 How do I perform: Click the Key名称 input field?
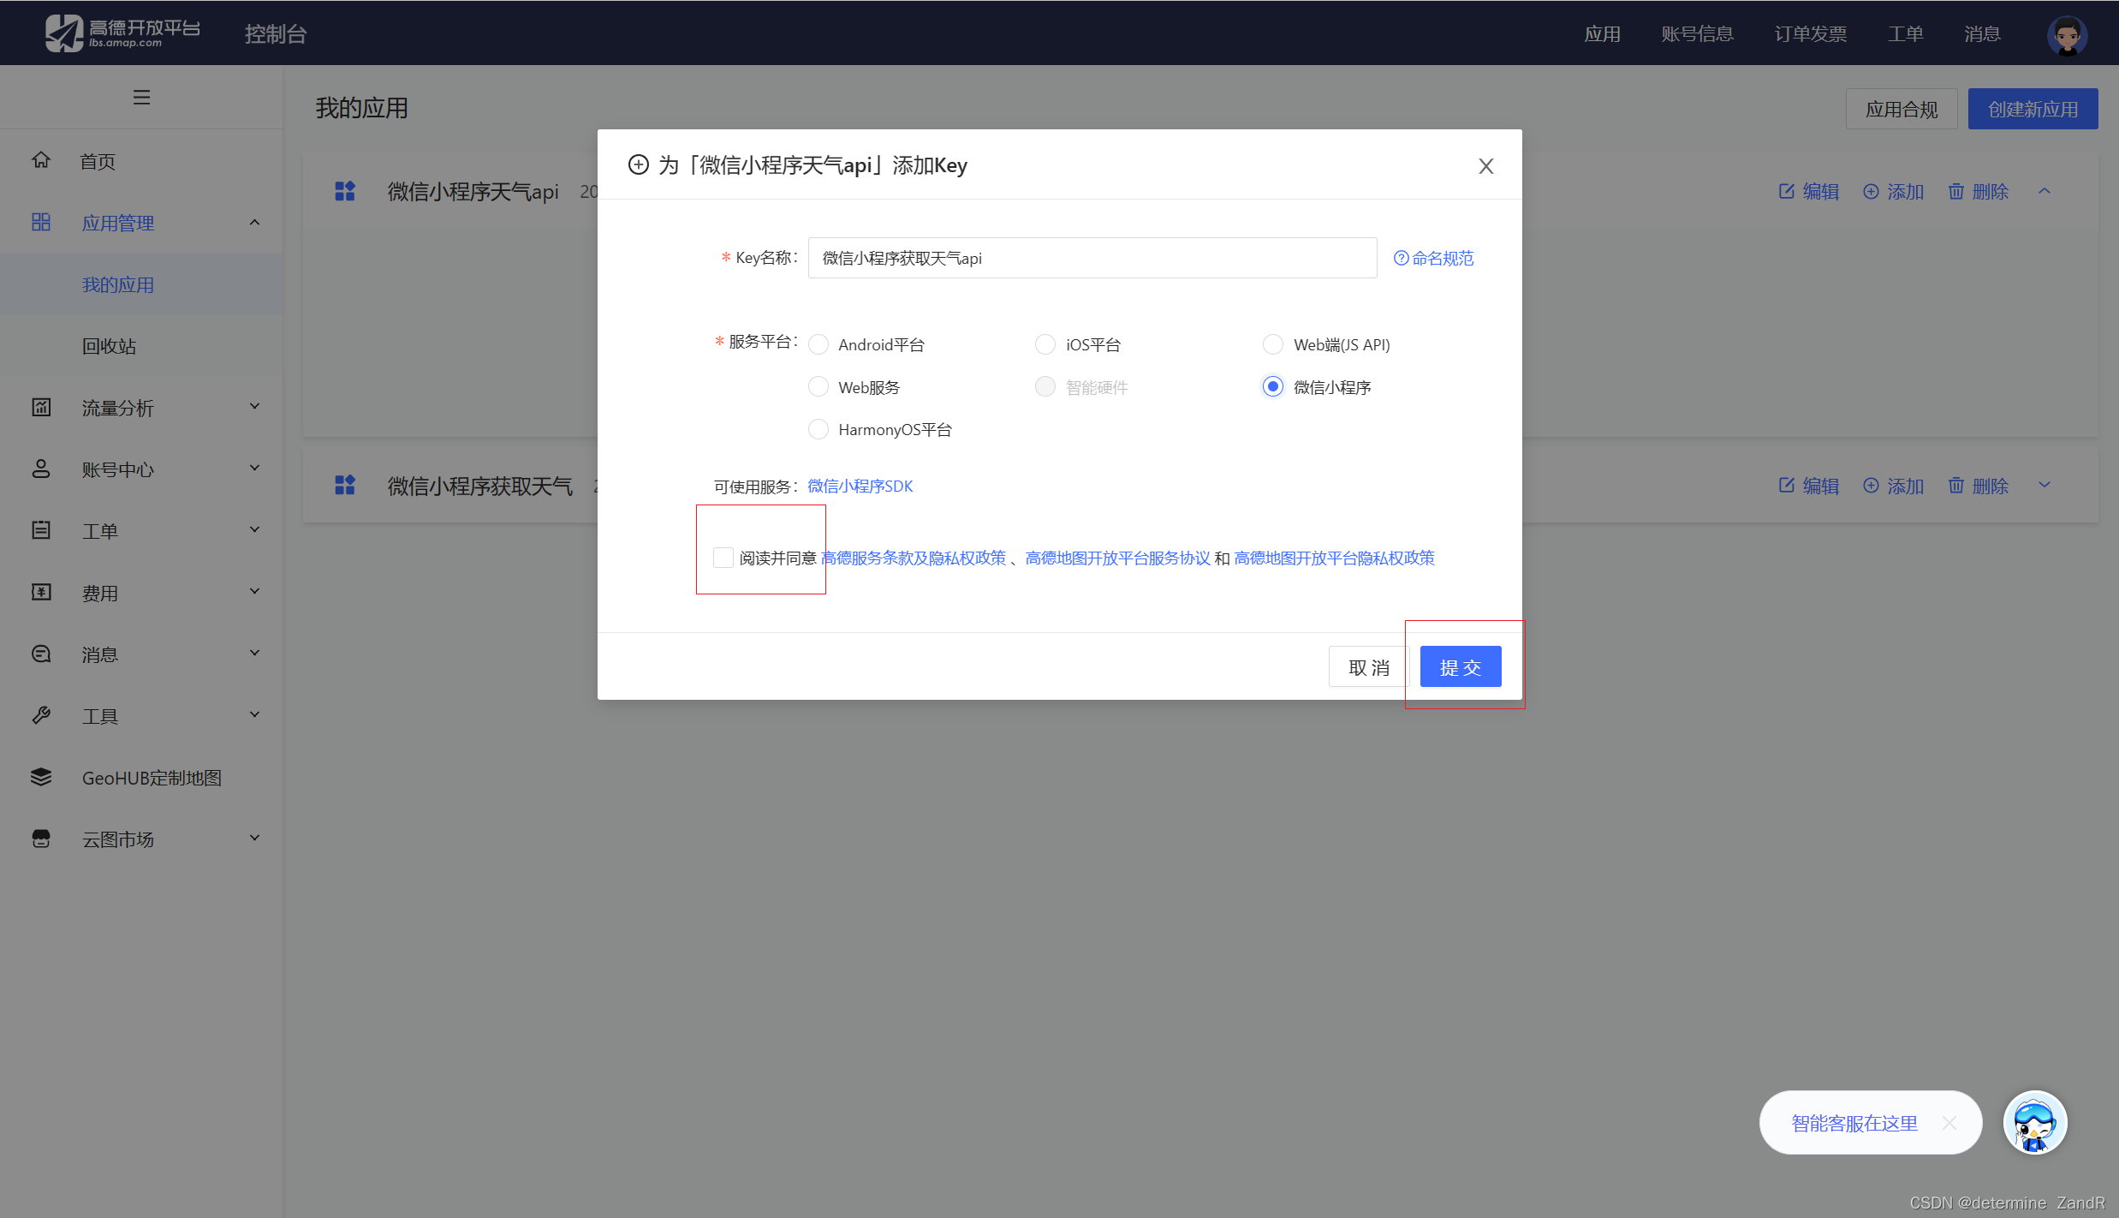tap(1092, 258)
